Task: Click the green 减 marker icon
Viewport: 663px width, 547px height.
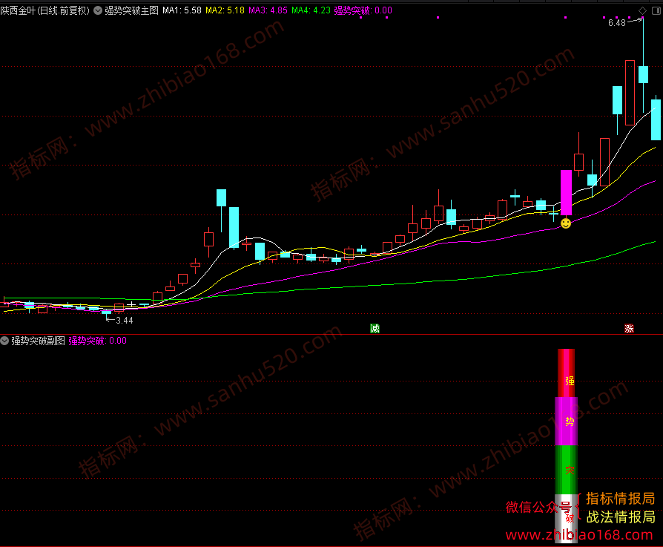Action: 375,328
